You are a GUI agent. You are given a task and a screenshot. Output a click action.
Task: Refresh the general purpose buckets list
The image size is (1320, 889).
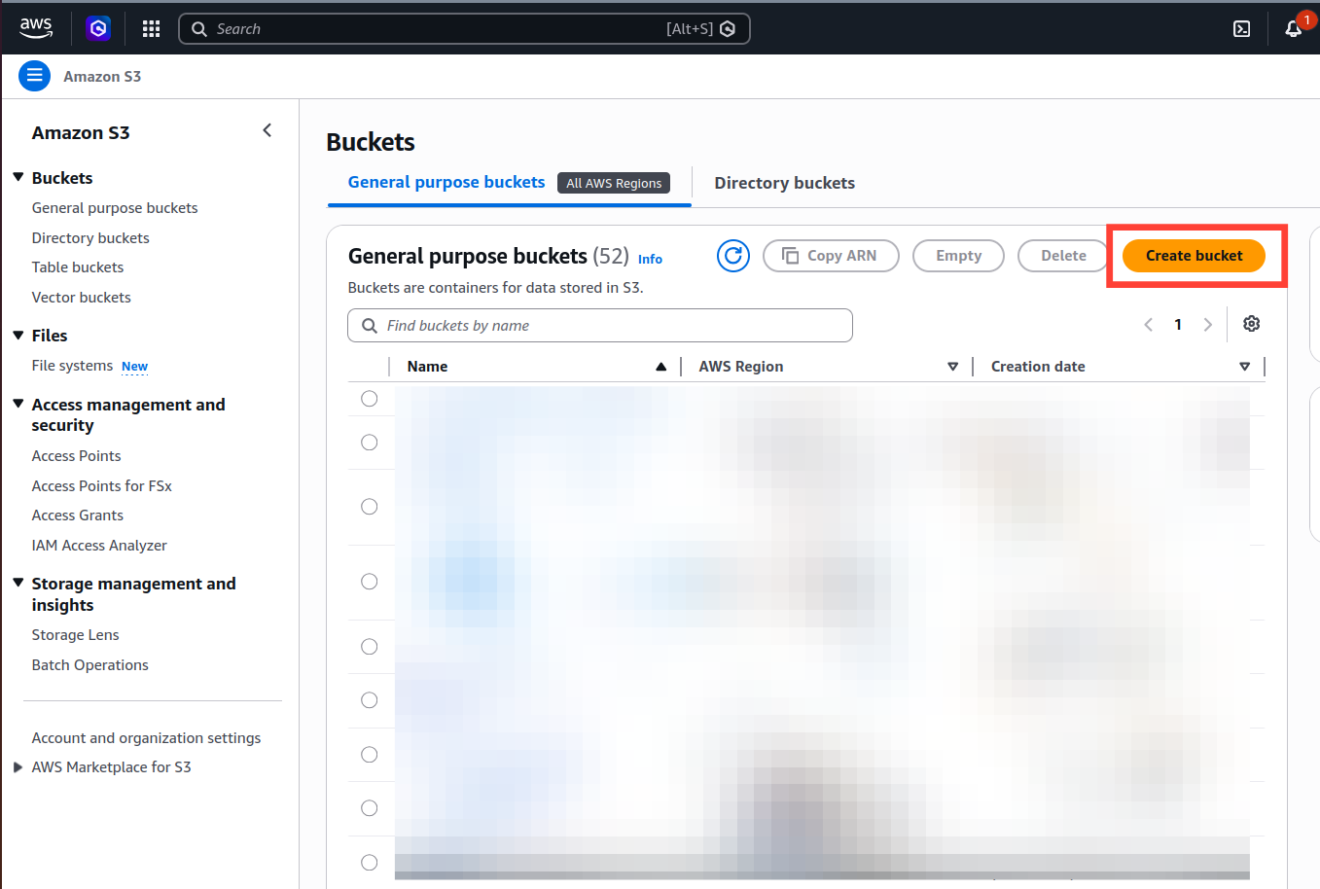click(x=733, y=256)
